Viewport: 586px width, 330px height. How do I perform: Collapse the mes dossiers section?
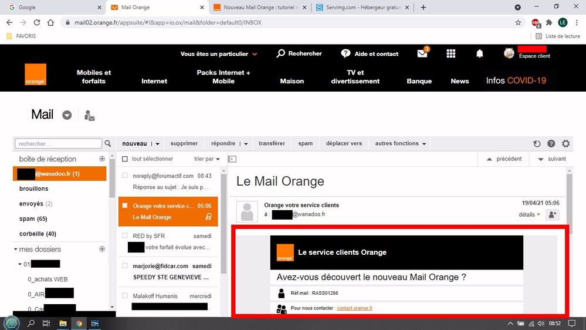coord(16,249)
